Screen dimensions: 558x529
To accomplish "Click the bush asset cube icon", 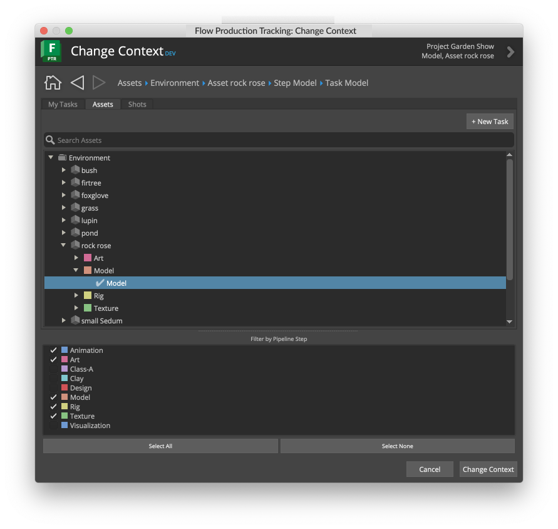I will [75, 170].
